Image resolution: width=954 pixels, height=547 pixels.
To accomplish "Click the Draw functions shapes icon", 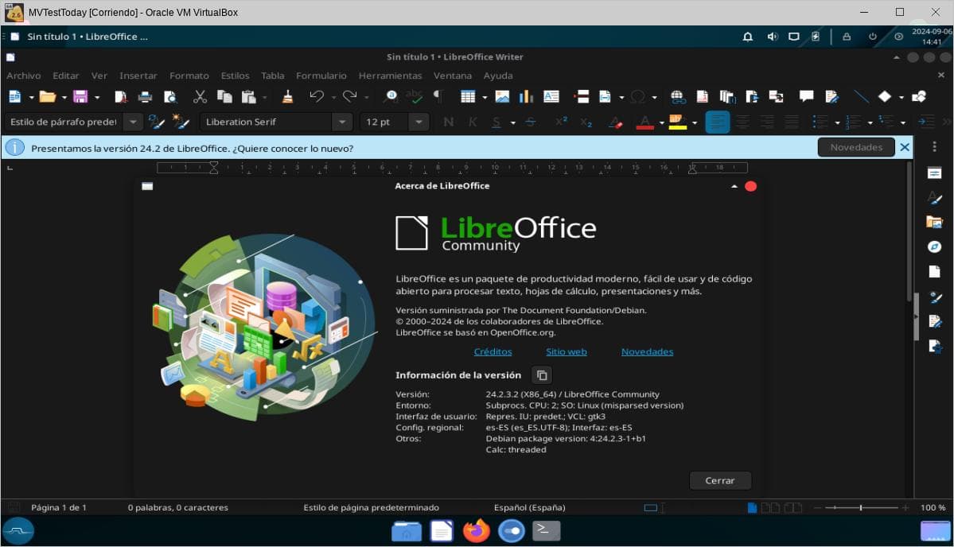I will click(x=919, y=97).
